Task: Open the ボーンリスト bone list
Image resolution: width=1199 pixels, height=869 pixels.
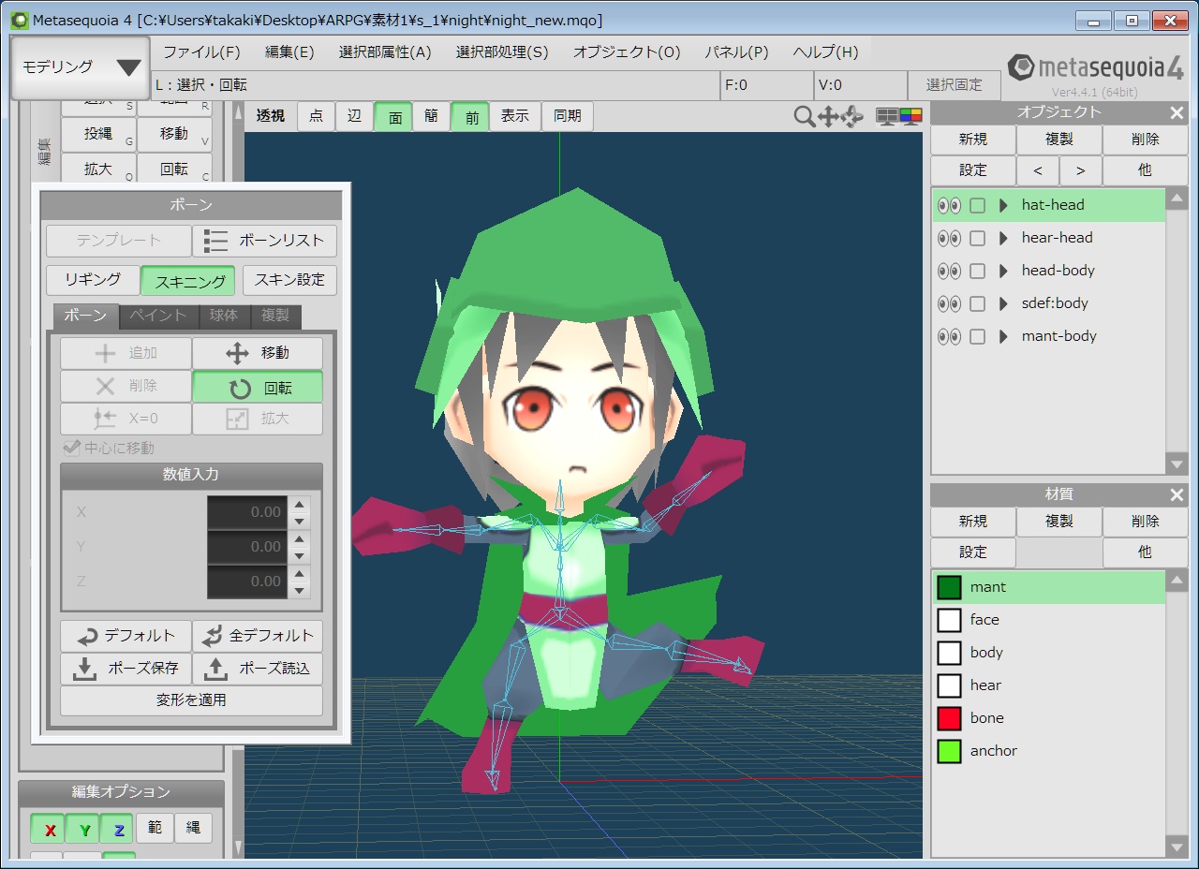Action: [x=264, y=241]
